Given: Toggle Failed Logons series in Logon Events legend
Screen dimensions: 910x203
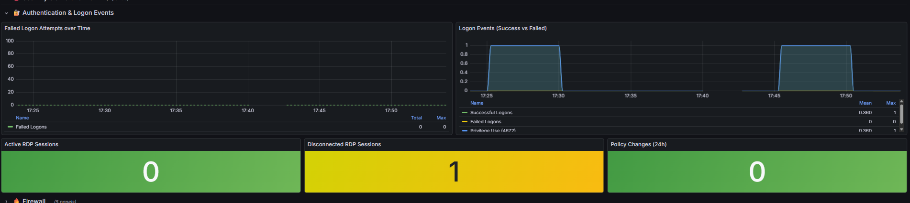Looking at the screenshot, I should (x=486, y=122).
